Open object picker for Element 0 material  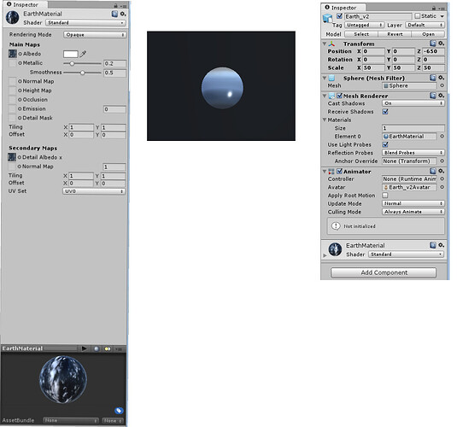(442, 136)
